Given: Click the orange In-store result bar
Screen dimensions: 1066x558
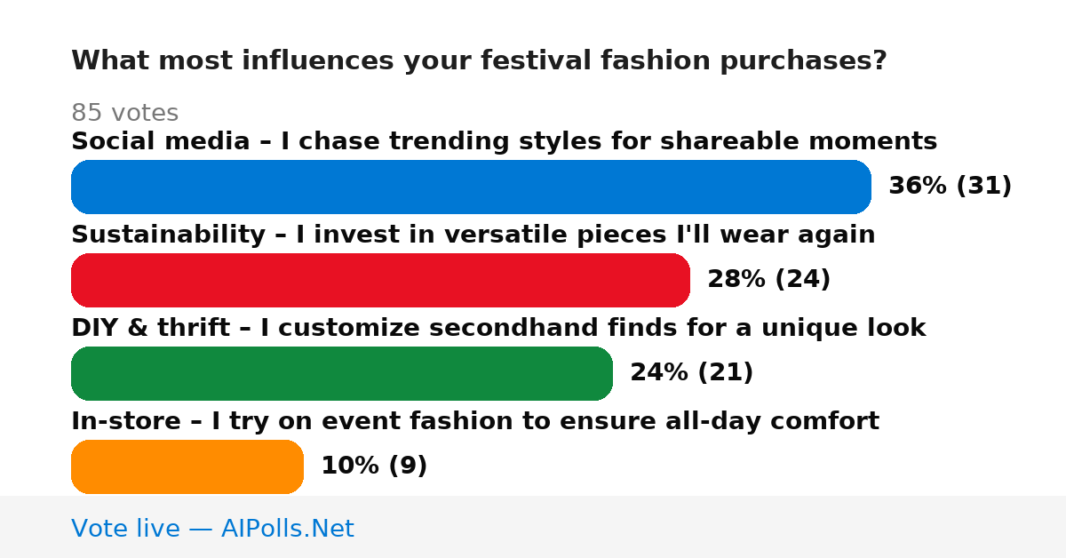Looking at the screenshot, I should point(187,466).
